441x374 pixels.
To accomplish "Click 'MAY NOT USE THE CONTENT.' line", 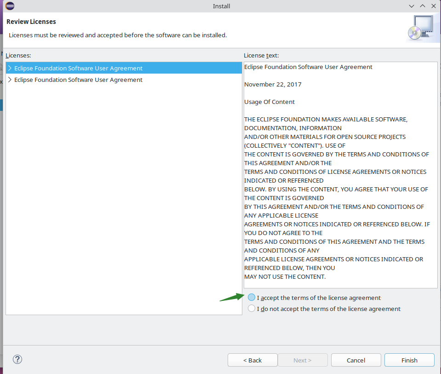I will tap(285, 276).
